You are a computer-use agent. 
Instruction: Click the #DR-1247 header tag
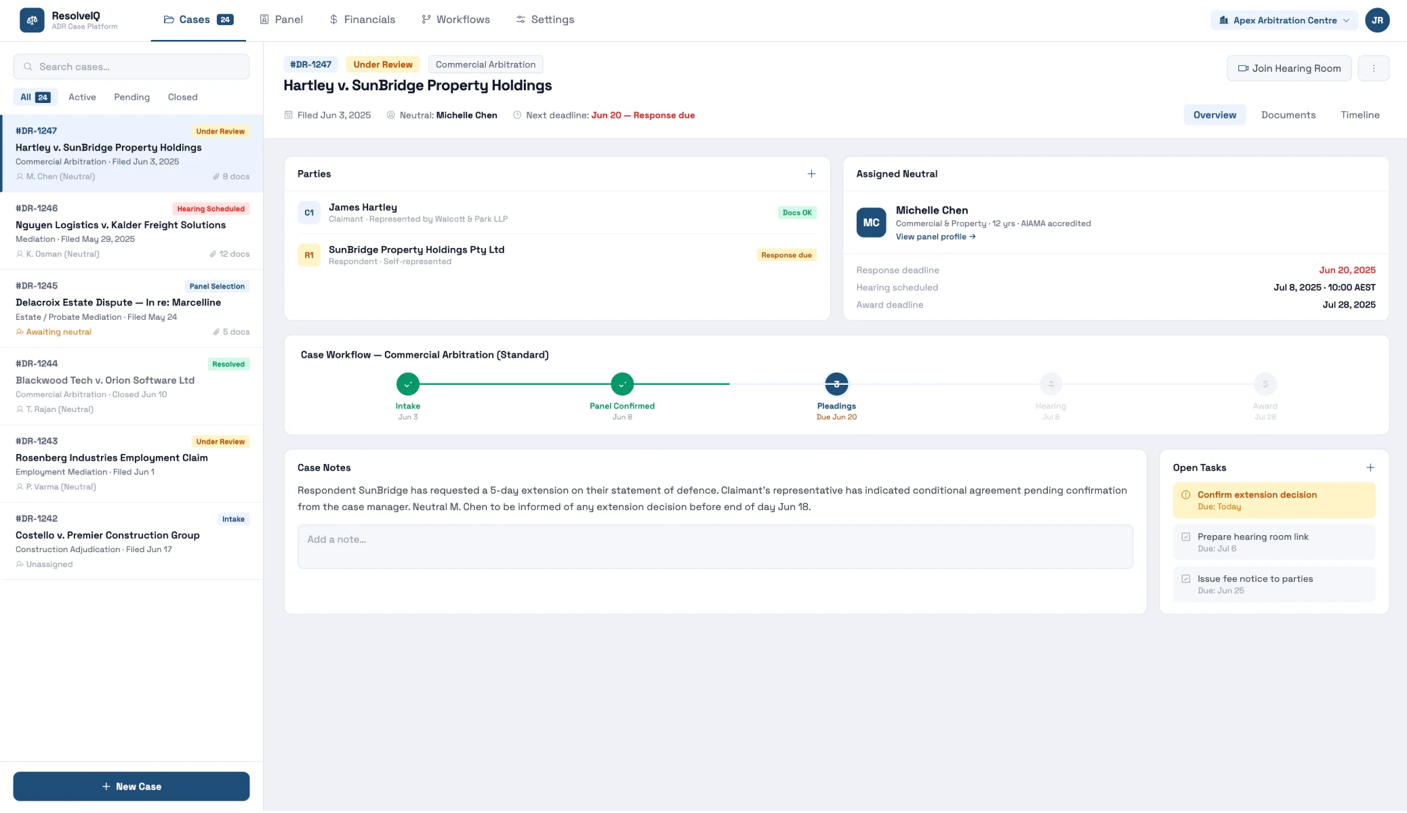pyautogui.click(x=310, y=64)
